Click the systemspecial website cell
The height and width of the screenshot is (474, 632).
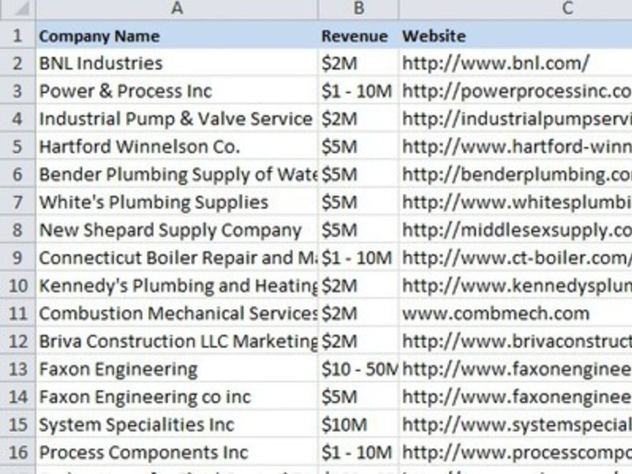tap(516, 424)
